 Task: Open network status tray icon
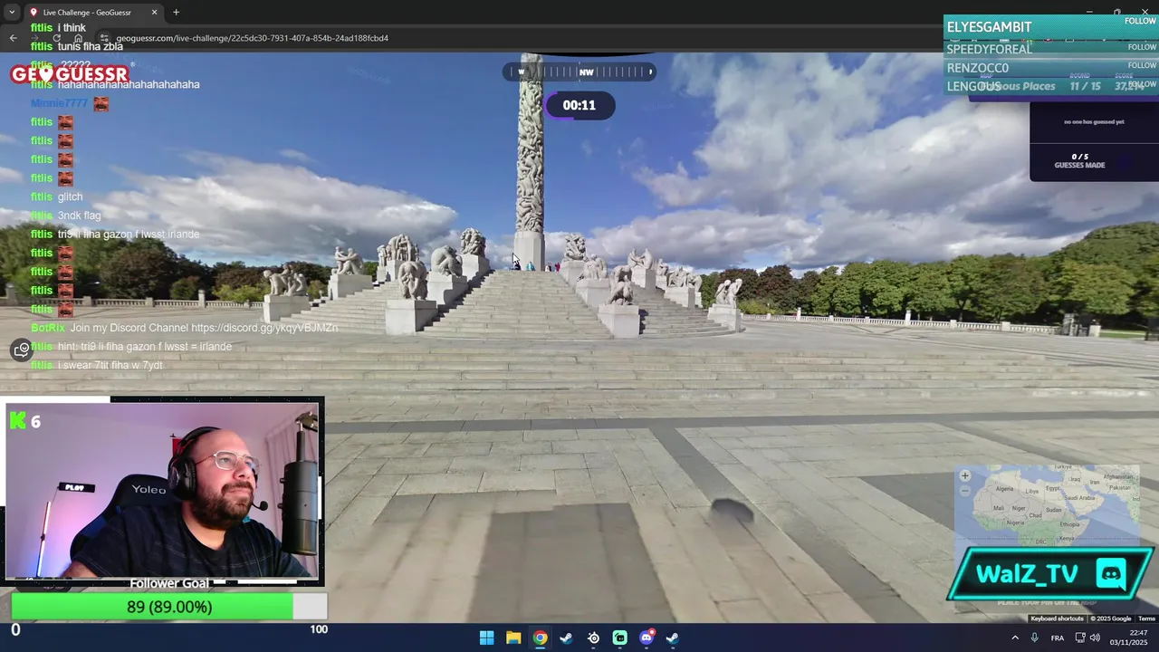click(x=1079, y=638)
